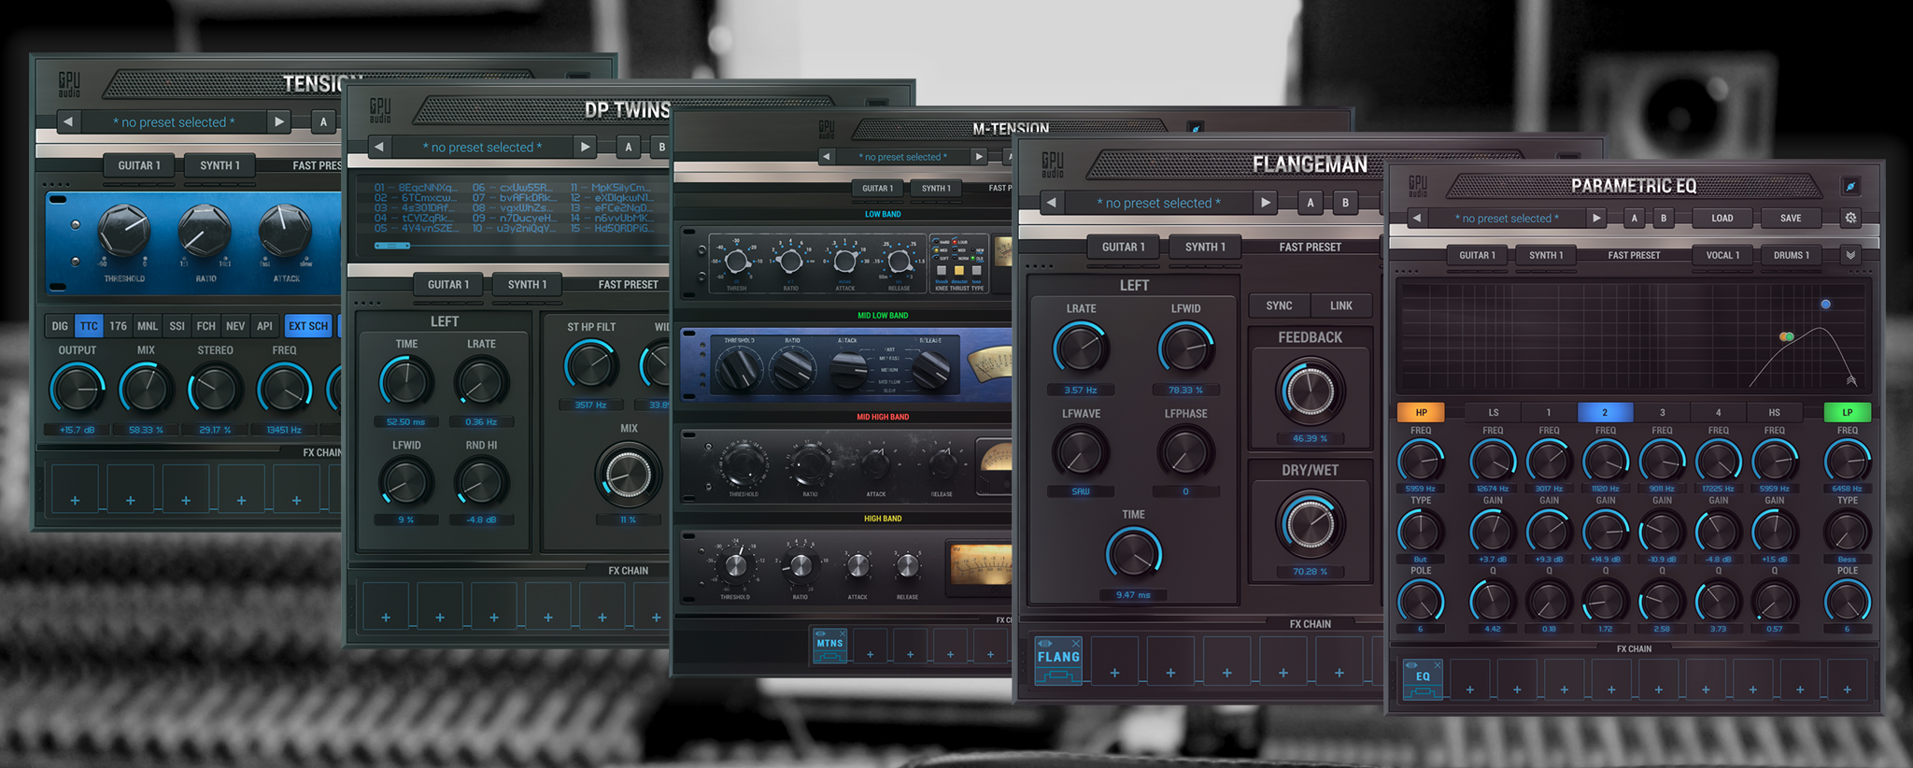Click previous preset arrow in Flangeman
This screenshot has height=768, width=1913.
tap(1052, 203)
